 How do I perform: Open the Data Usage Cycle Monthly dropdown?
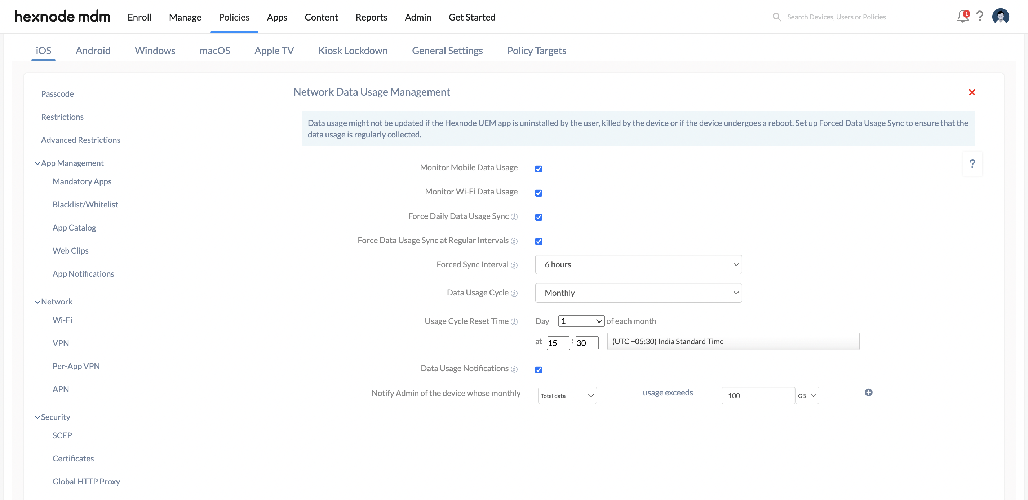pyautogui.click(x=638, y=293)
